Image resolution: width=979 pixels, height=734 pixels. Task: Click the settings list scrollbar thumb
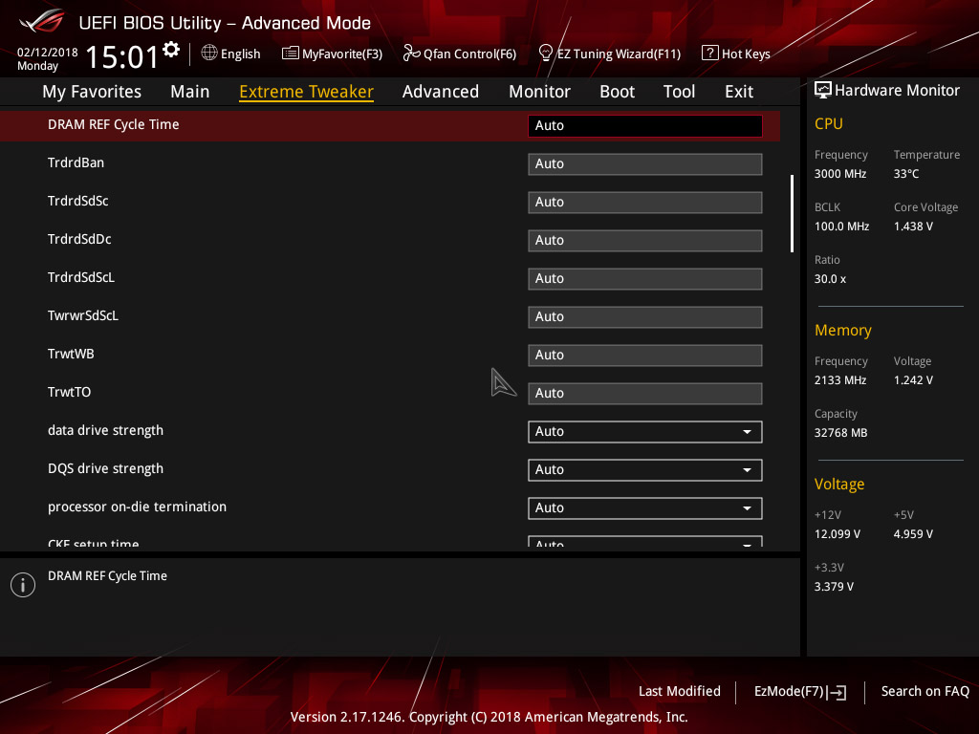(x=792, y=213)
